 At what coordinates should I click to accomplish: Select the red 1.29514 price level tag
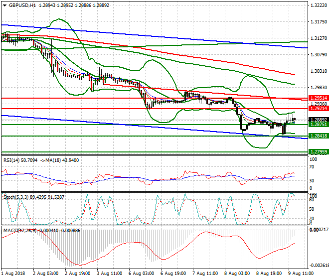318,98
